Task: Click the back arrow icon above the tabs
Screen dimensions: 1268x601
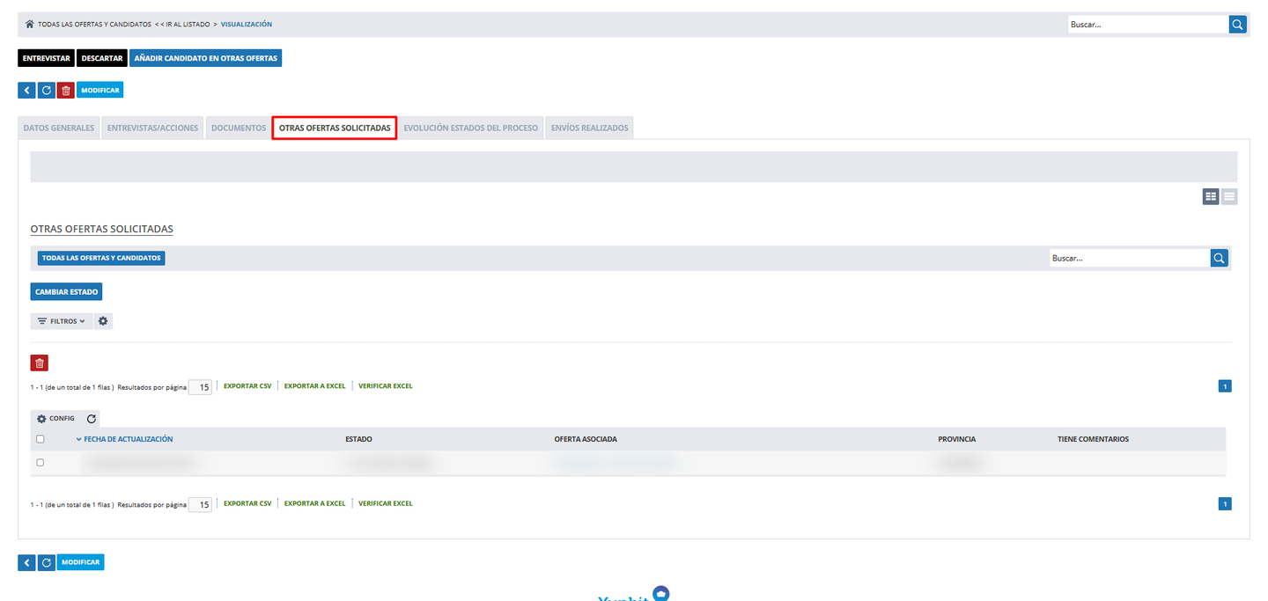Action: (26, 90)
